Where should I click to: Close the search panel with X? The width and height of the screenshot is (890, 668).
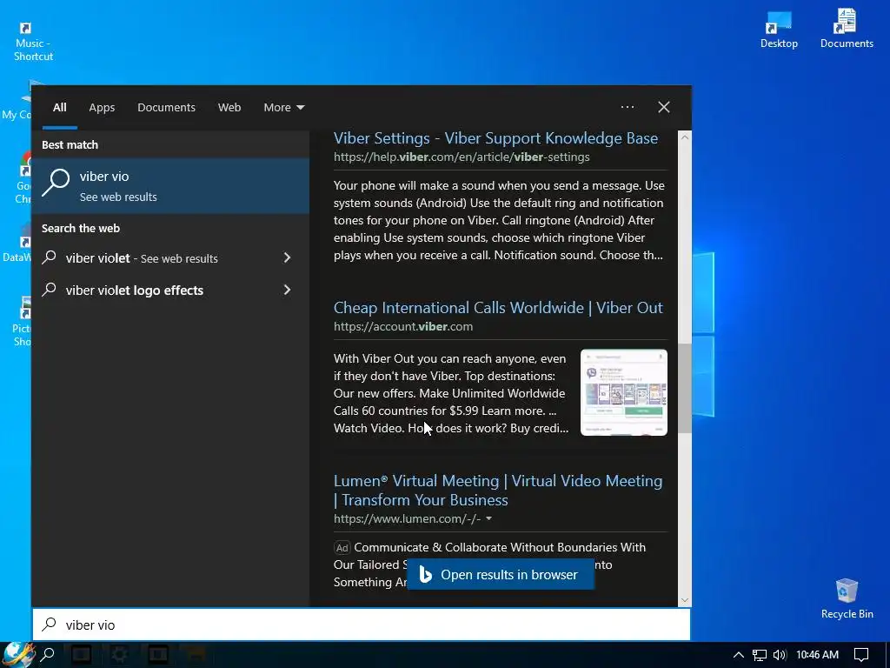tap(663, 107)
